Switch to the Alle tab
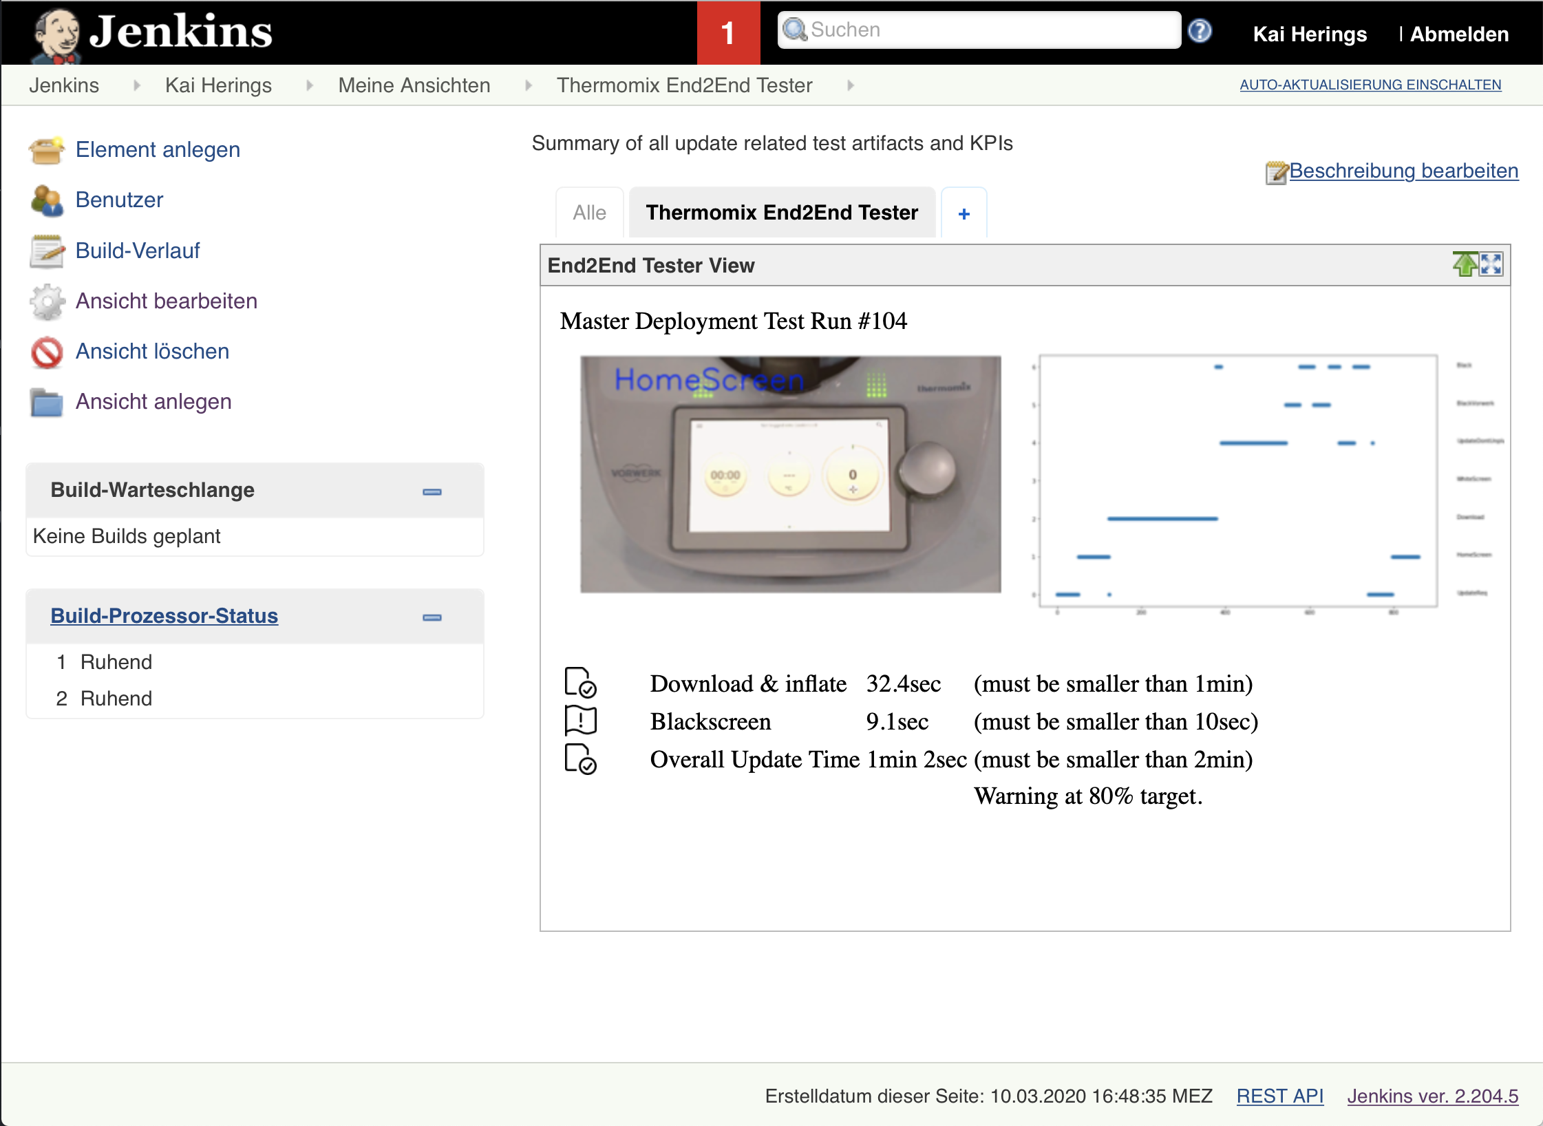This screenshot has width=1543, height=1126. (589, 213)
